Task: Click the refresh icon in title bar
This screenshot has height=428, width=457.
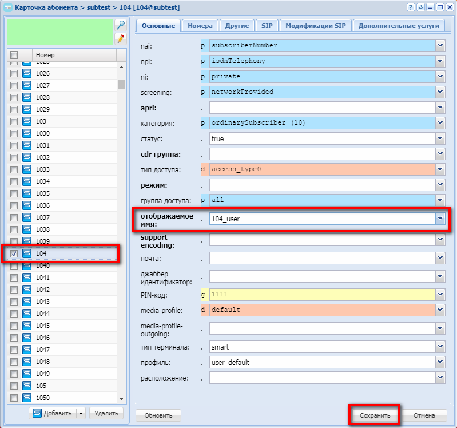Action: (x=420, y=7)
